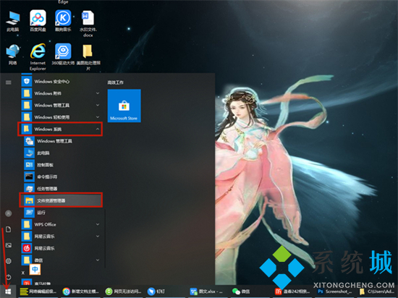Open Pictures from start menu sidebar

(9, 245)
